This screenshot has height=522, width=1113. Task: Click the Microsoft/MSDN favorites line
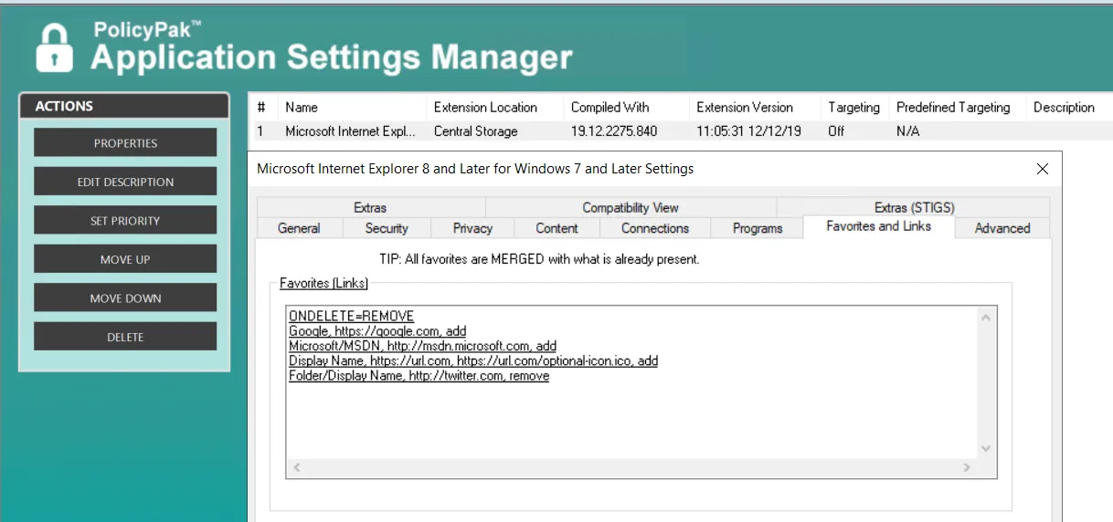tap(422, 346)
